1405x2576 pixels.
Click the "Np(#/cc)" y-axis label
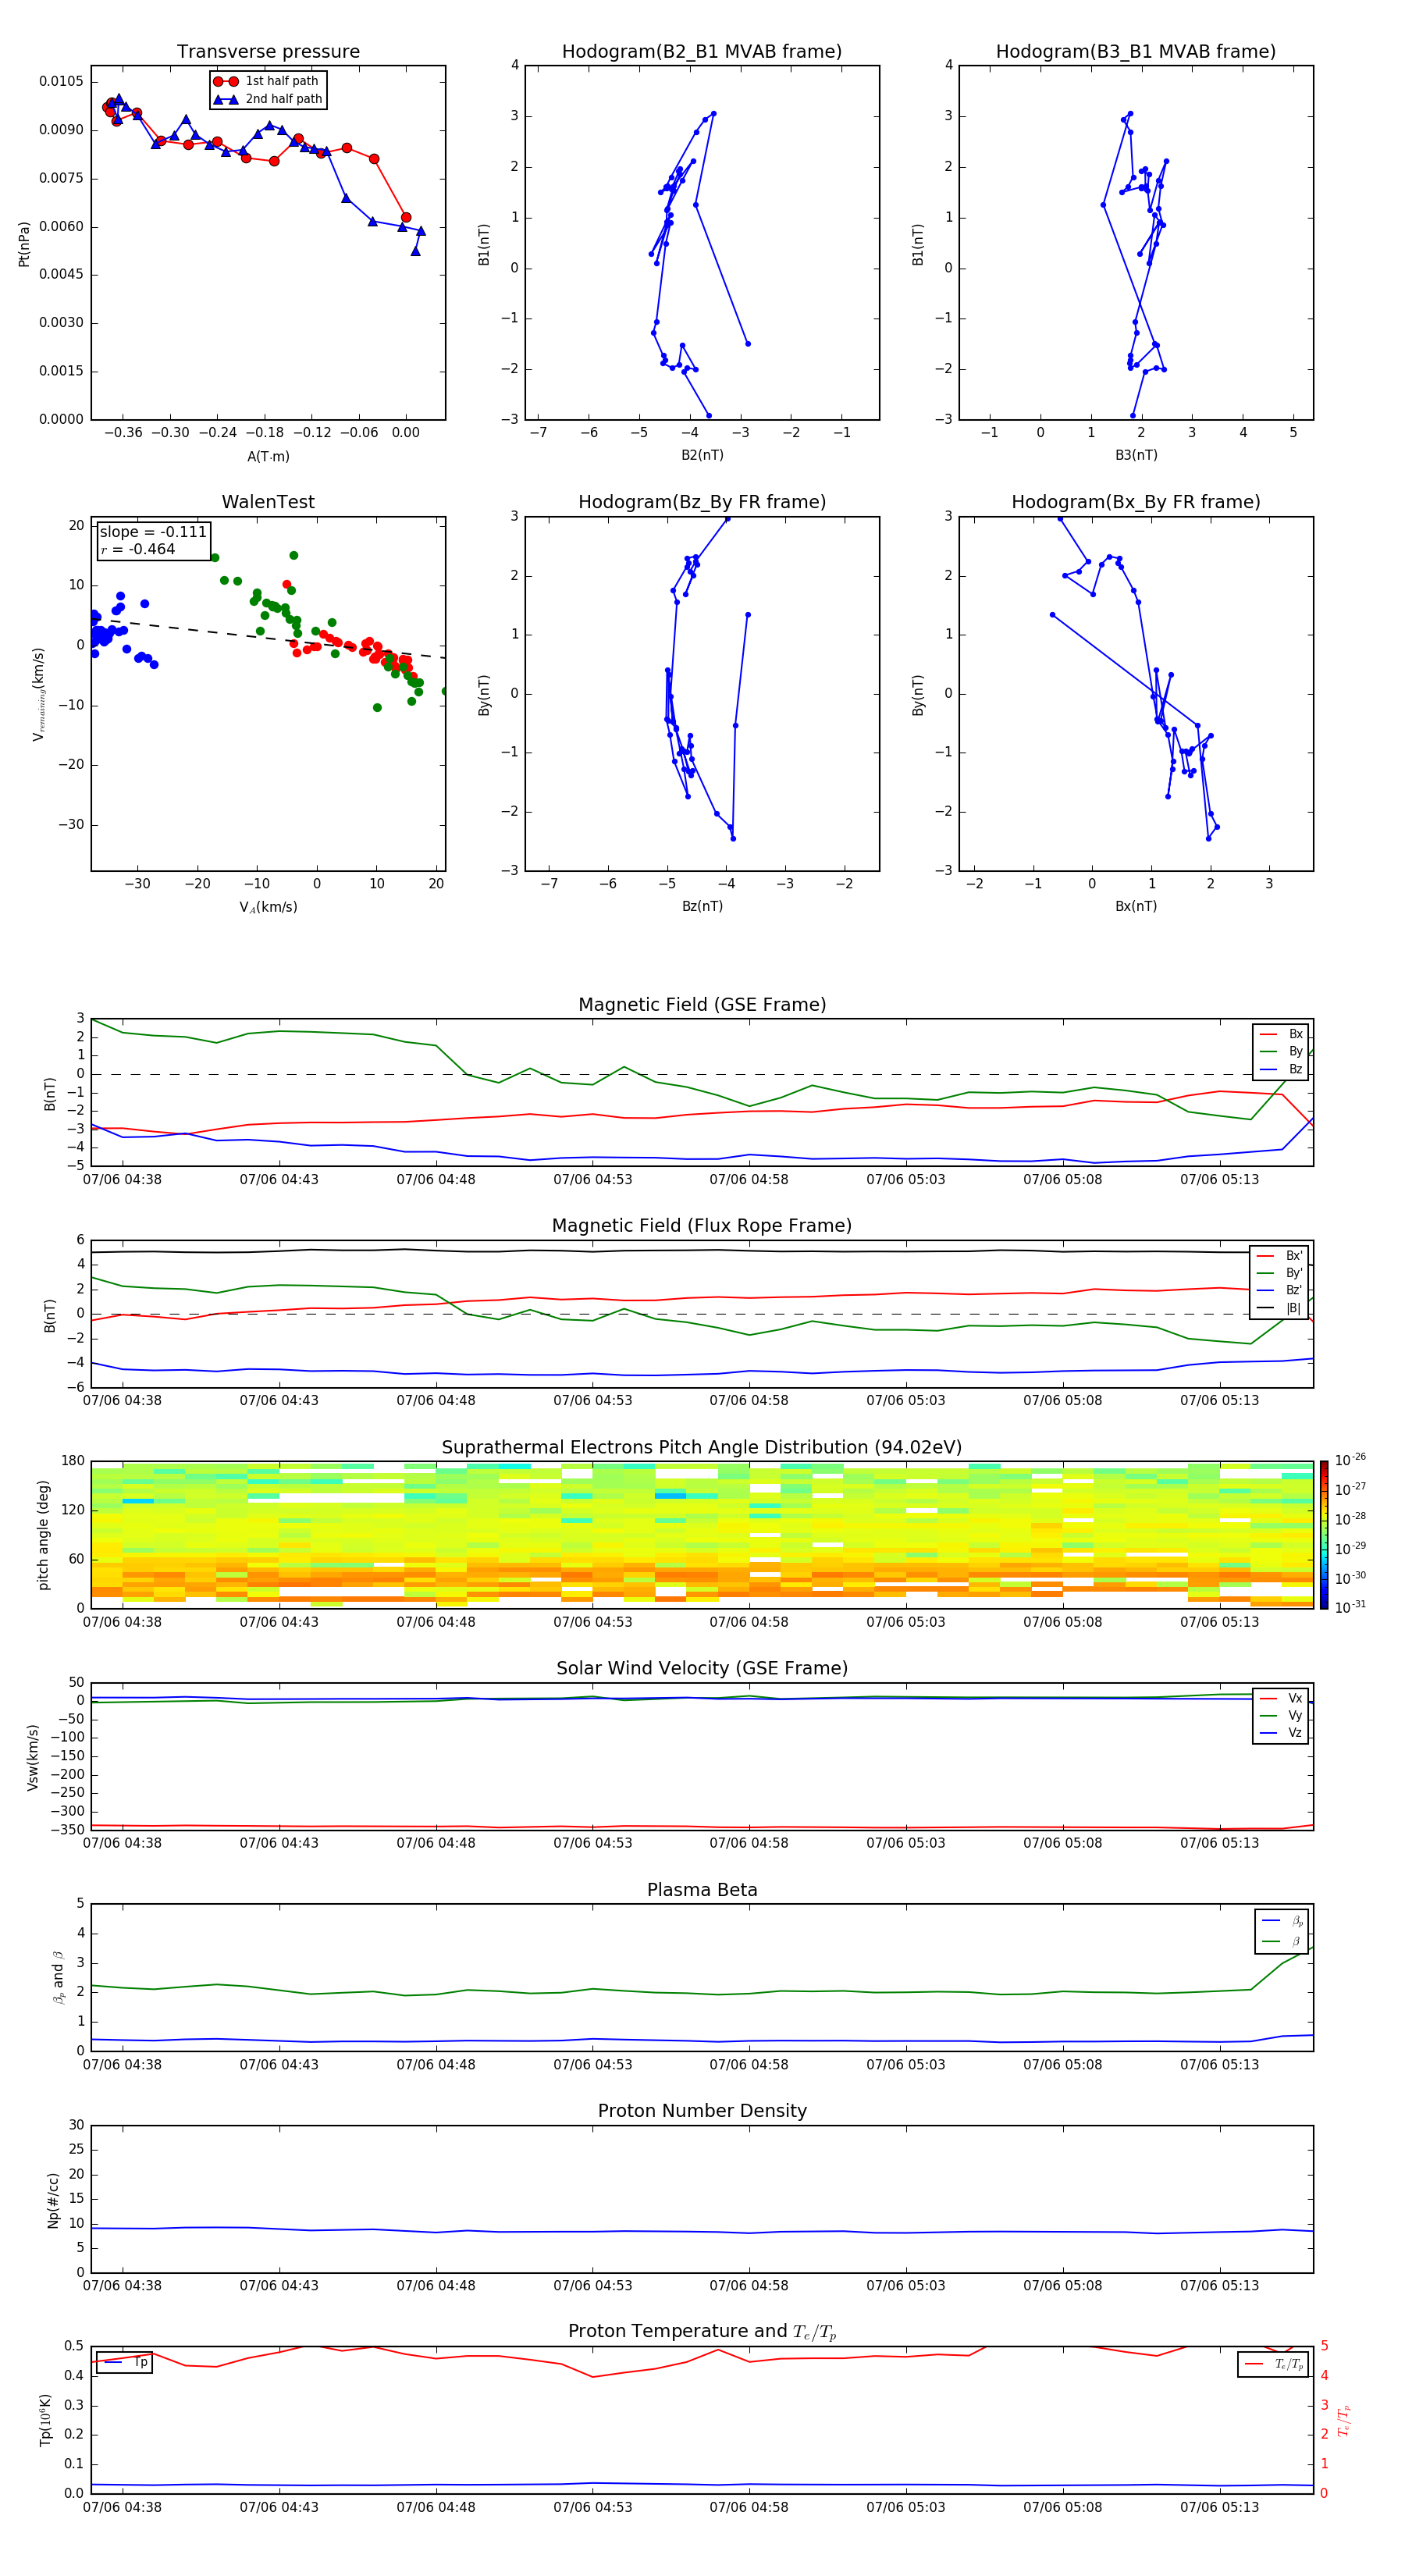(x=53, y=2200)
